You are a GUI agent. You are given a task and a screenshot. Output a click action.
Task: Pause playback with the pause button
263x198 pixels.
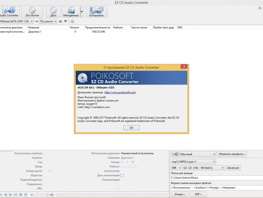(x=26, y=195)
